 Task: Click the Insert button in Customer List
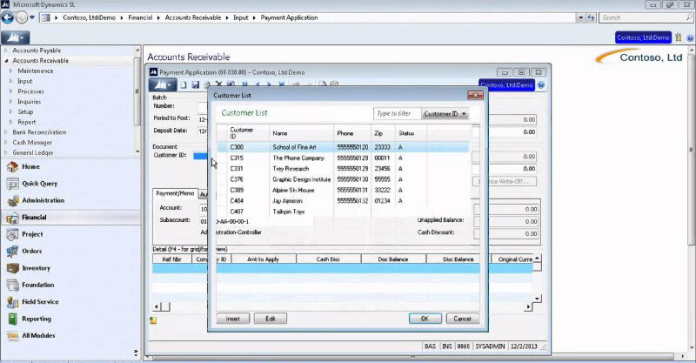pyautogui.click(x=233, y=319)
